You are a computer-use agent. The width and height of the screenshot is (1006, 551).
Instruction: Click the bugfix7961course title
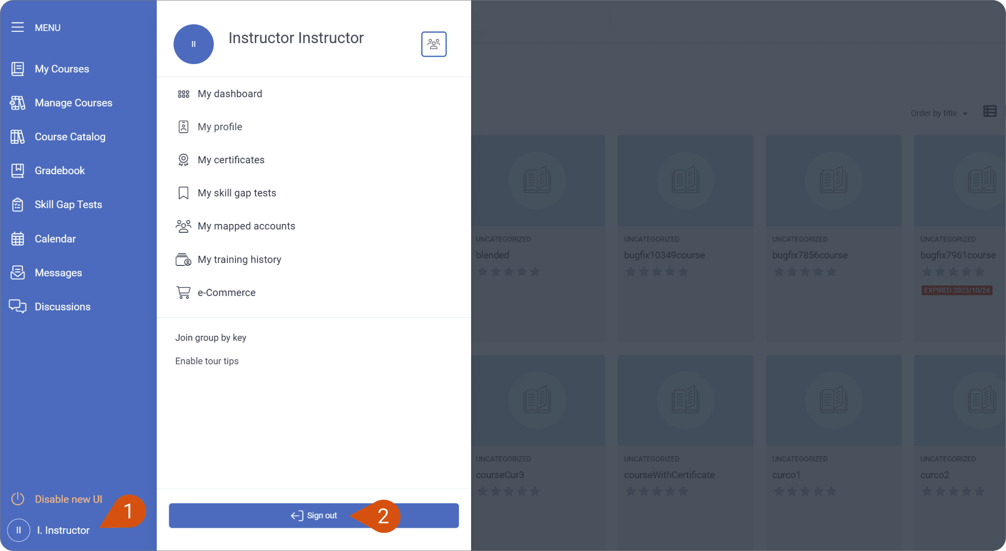(x=958, y=255)
